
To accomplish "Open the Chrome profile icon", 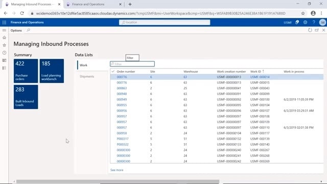I will point(313,13).
